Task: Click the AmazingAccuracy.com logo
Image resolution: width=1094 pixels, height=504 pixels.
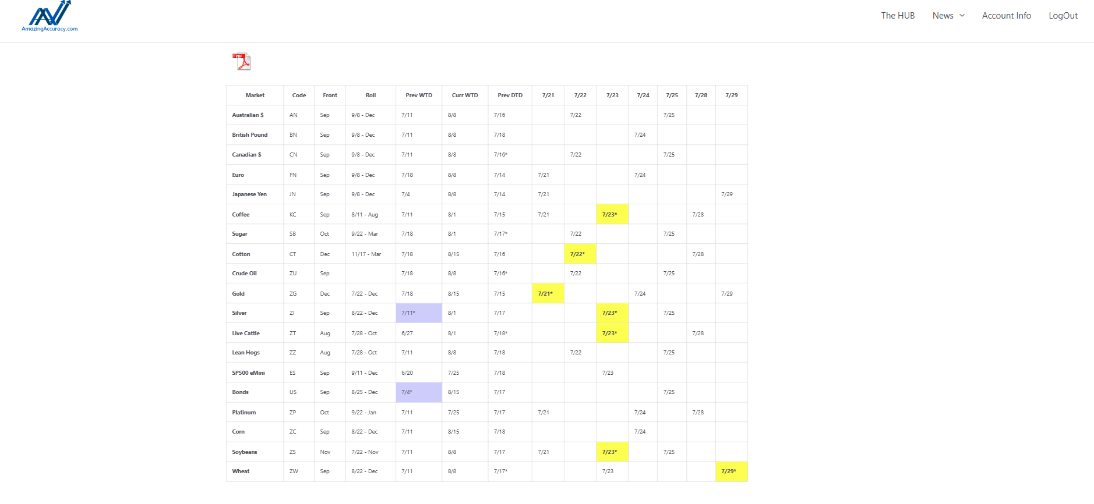Action: (50, 16)
